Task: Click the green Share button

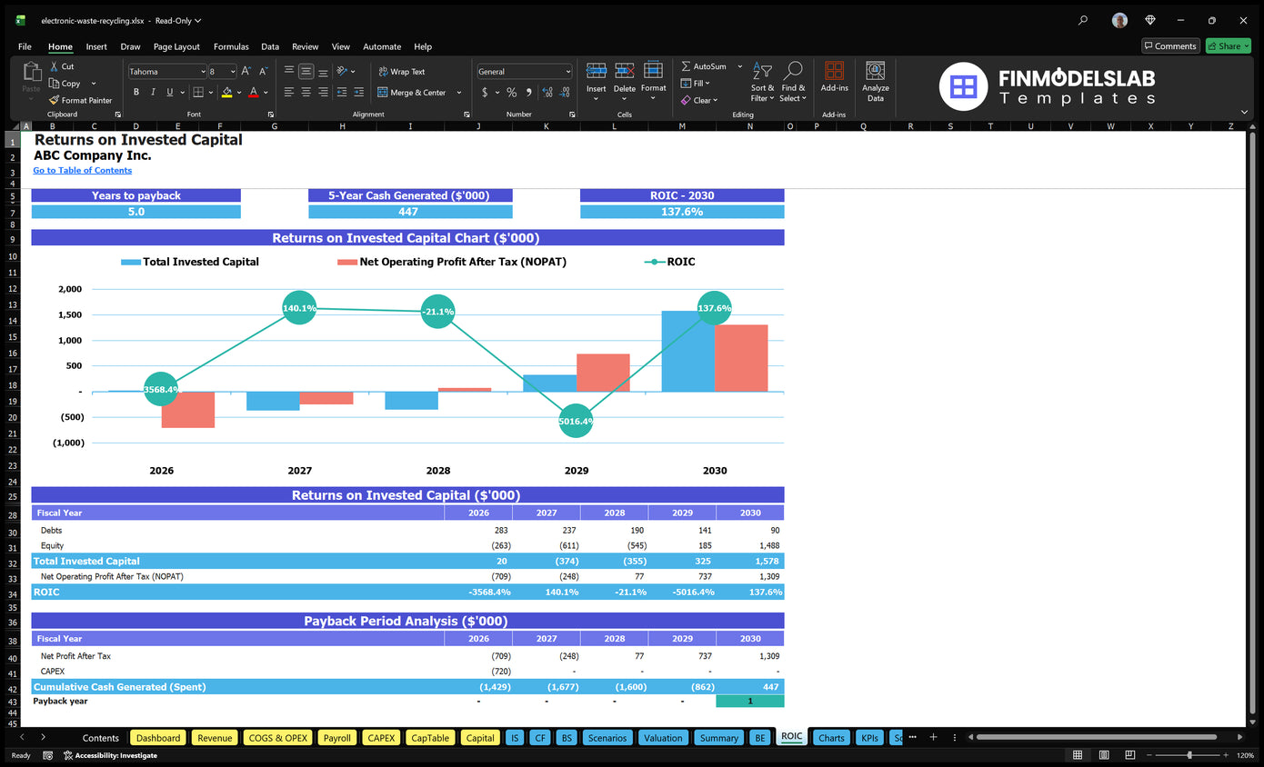Action: (1228, 46)
